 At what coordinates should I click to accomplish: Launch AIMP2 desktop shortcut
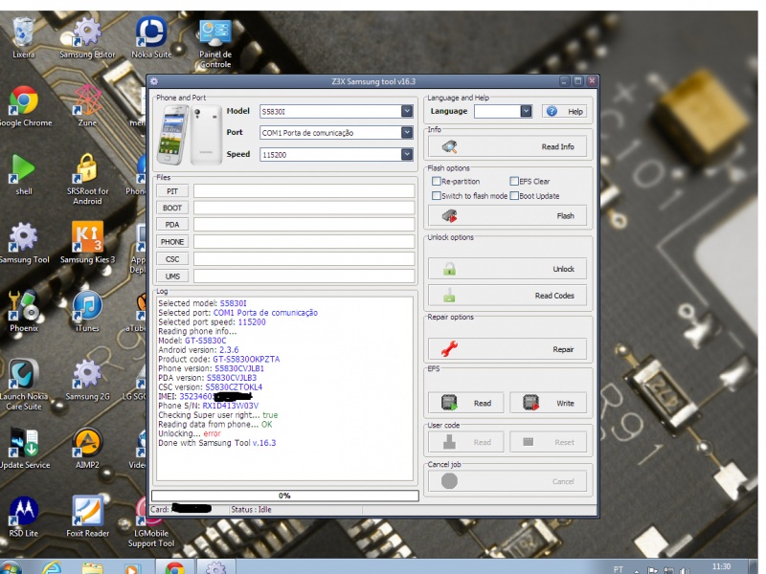point(87,448)
